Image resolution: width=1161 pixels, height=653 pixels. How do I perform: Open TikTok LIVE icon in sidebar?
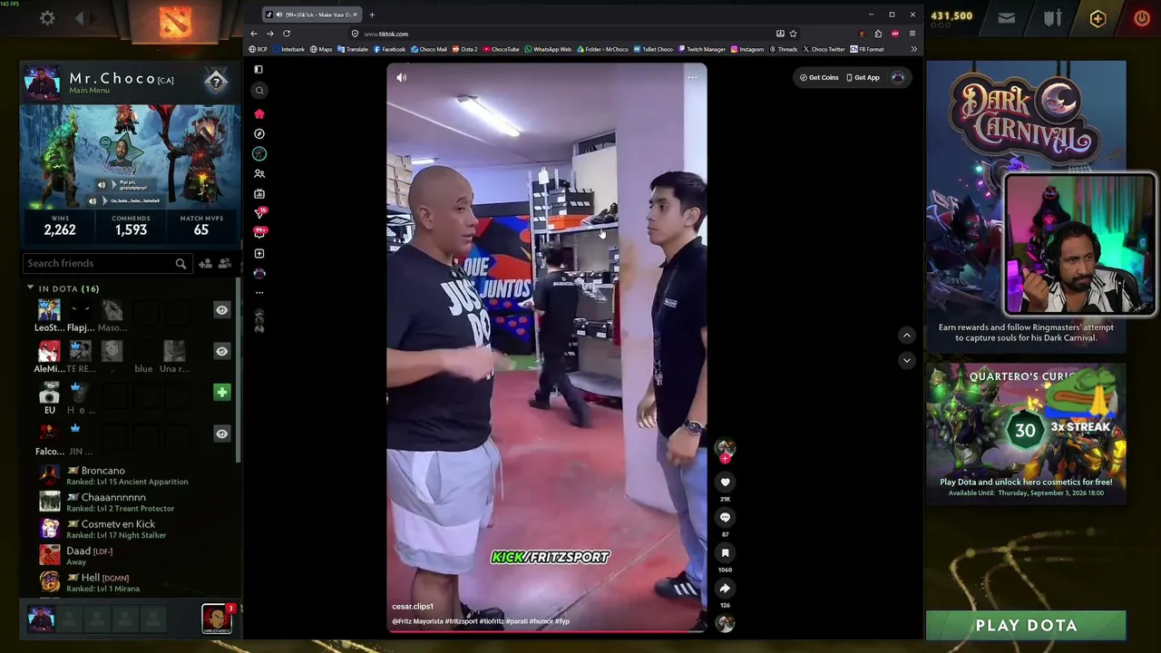point(259,193)
